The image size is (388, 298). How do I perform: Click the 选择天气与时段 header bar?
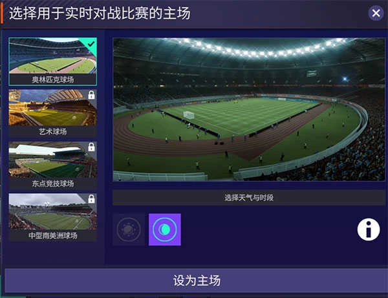[x=249, y=198]
